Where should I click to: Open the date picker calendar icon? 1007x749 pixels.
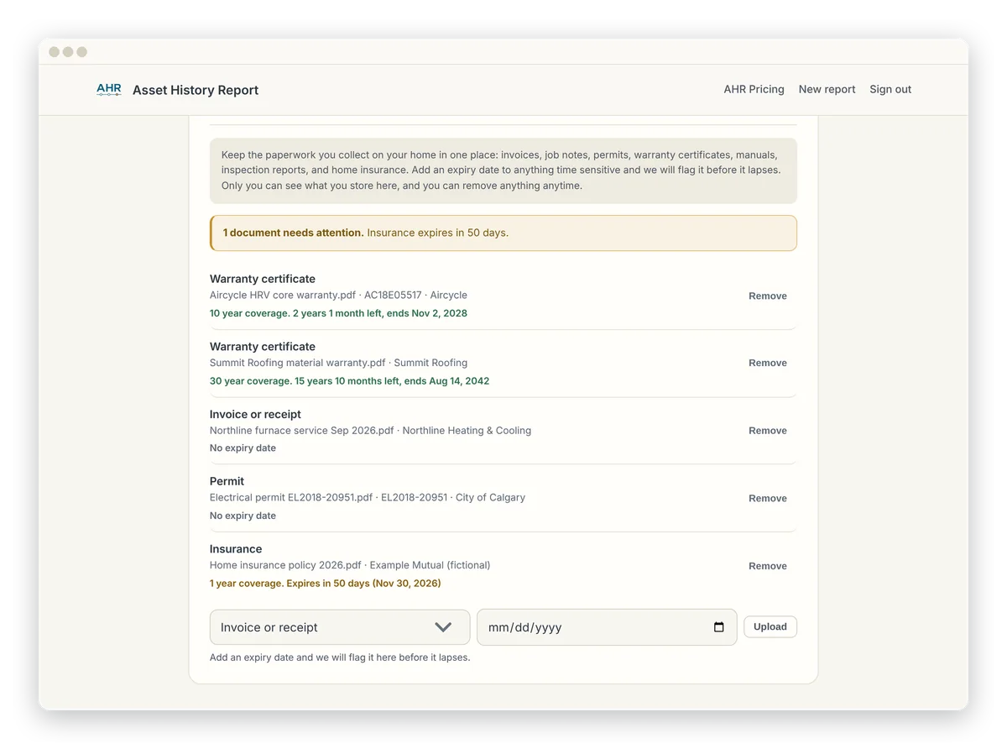tap(718, 627)
